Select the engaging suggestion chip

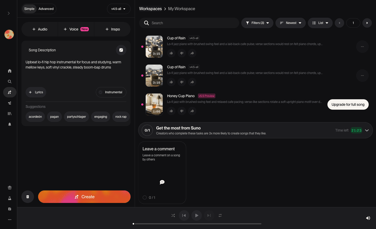101,117
